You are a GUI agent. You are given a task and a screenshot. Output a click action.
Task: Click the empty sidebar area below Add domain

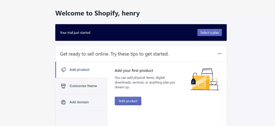coord(81,118)
